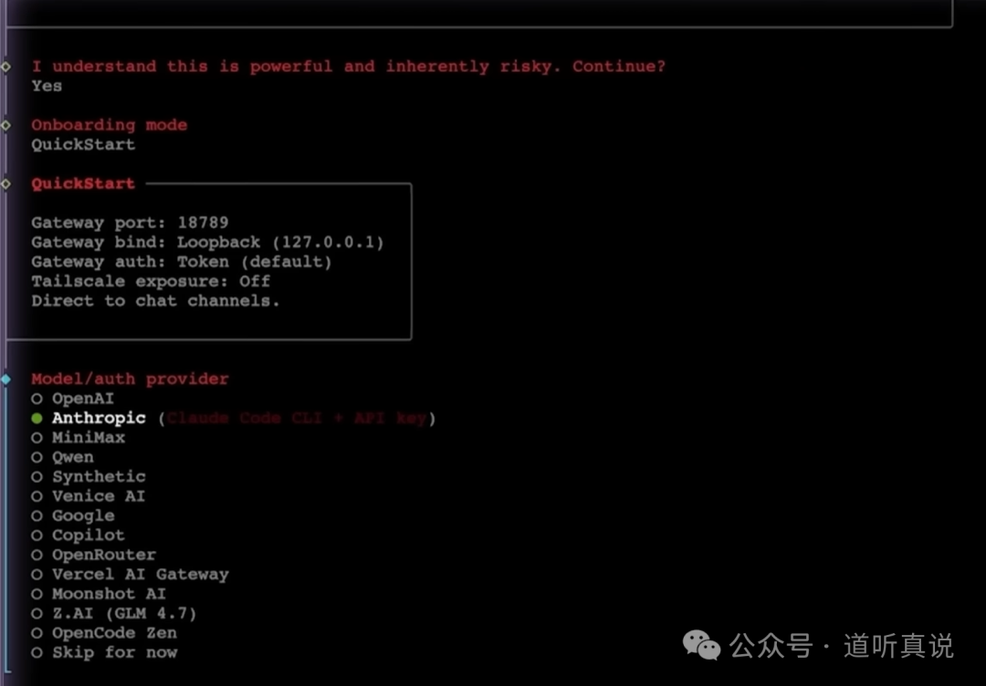Click the 'Yes' answer text

47,86
